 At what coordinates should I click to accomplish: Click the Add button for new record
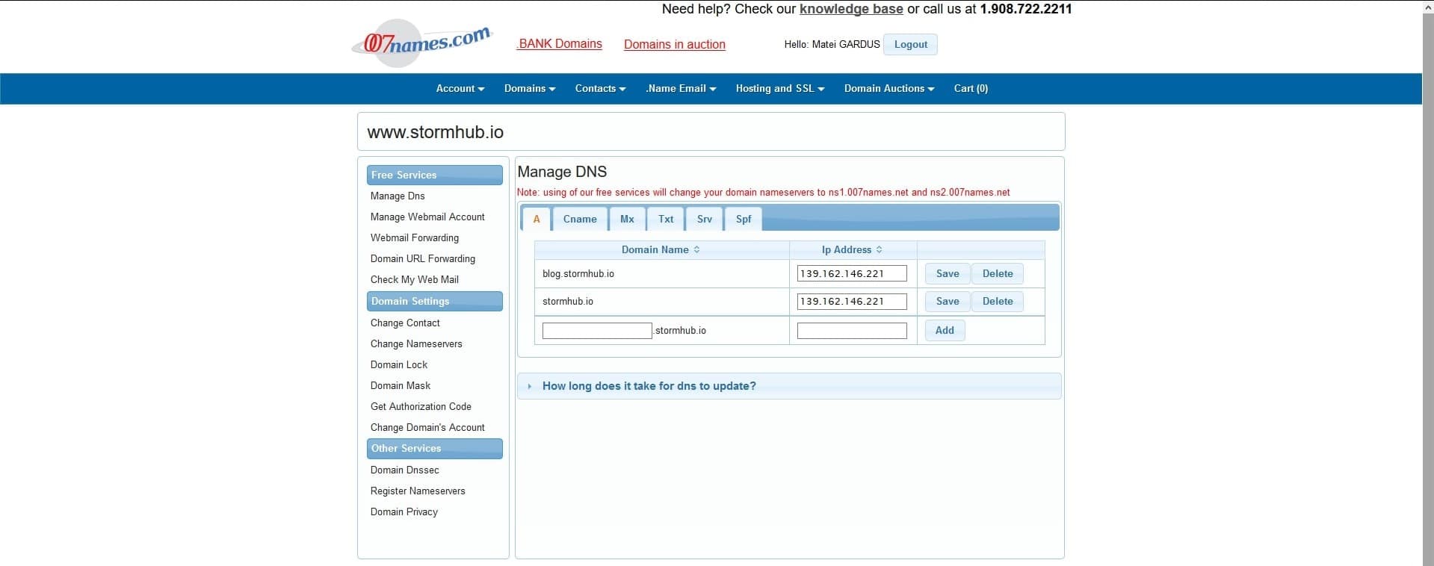[x=945, y=330]
